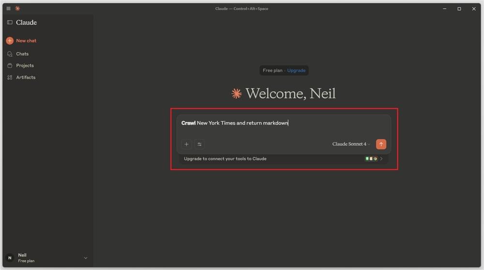484x270 pixels.
Task: Click the Artifacts grid icon
Action: click(10, 77)
